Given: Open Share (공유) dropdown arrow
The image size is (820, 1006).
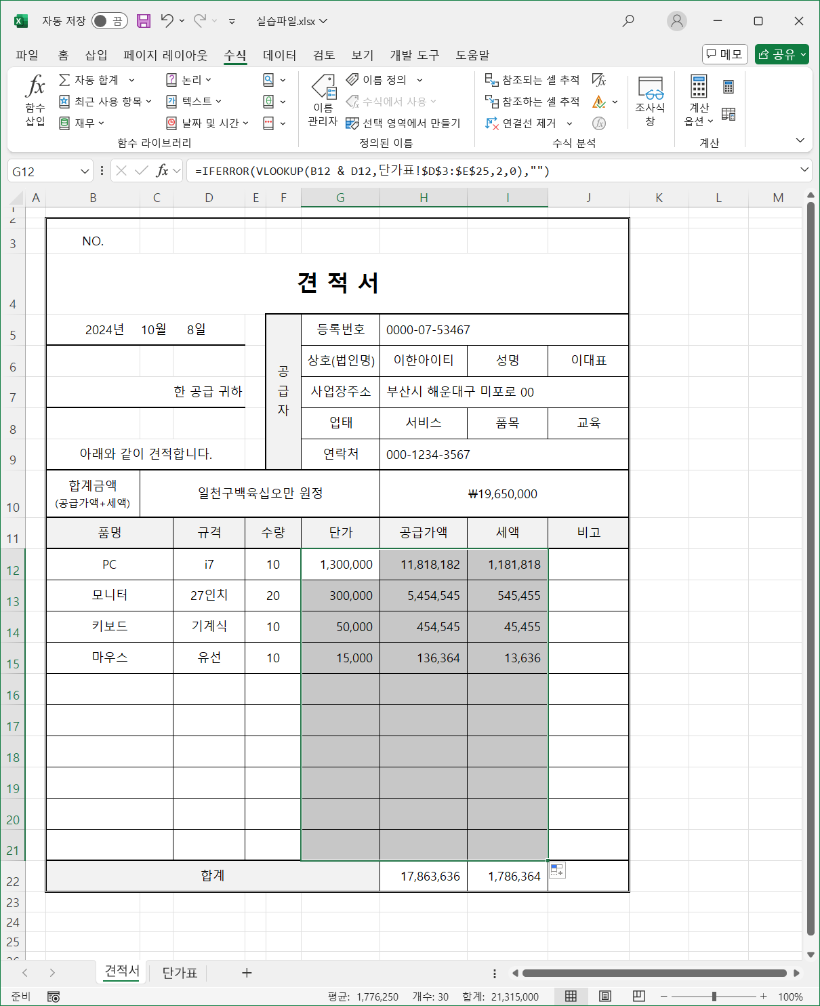Looking at the screenshot, I should tap(803, 54).
